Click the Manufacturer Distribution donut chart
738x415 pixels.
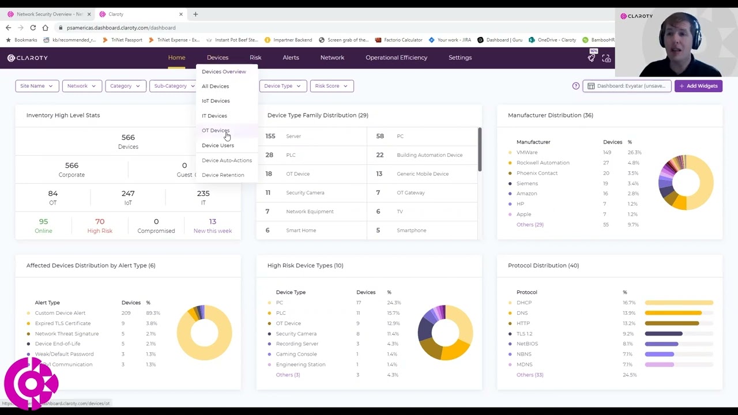(x=686, y=182)
